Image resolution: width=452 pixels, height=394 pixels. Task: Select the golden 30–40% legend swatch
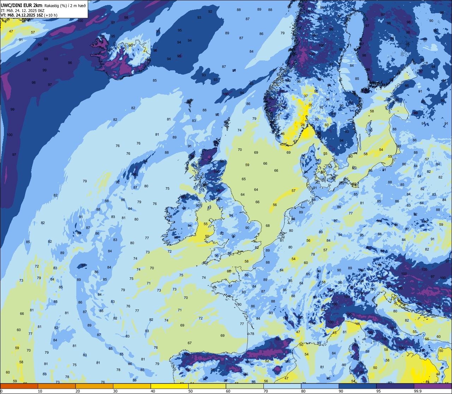132,386
